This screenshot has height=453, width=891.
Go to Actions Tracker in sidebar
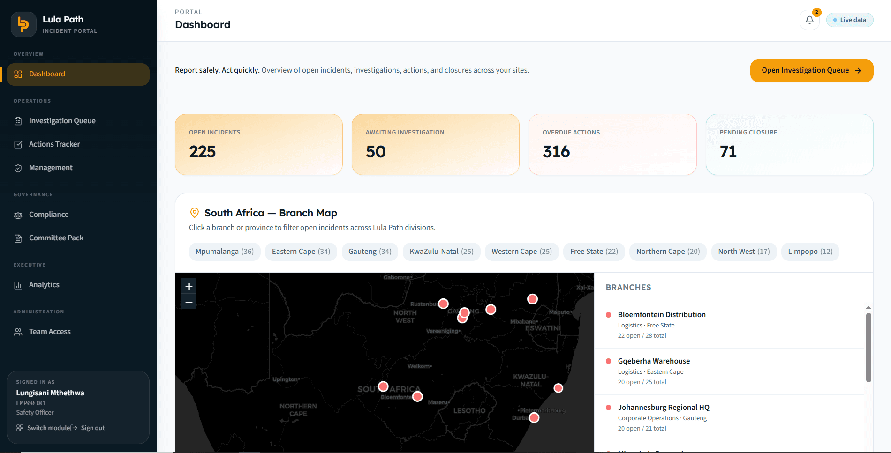[78, 144]
